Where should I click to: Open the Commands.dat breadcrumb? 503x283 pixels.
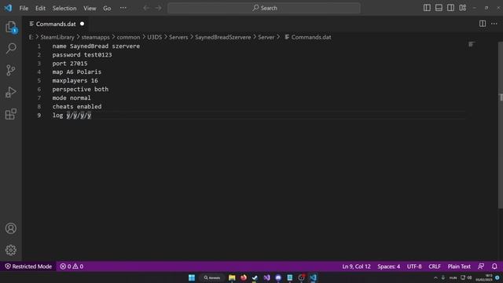pos(308,37)
